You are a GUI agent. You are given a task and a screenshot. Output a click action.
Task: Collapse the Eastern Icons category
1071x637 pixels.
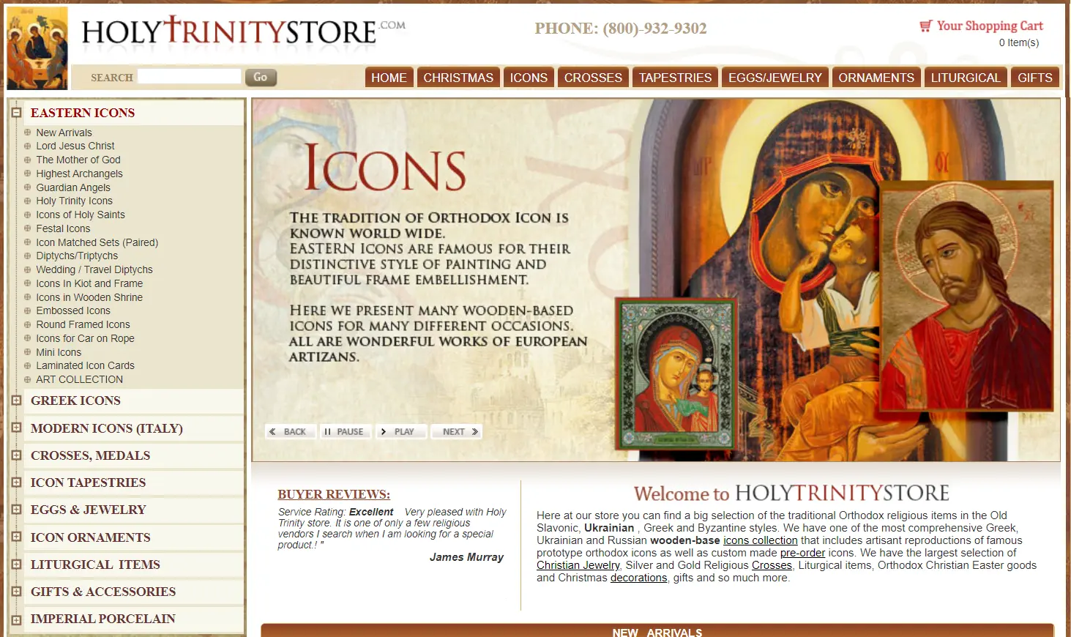point(16,113)
